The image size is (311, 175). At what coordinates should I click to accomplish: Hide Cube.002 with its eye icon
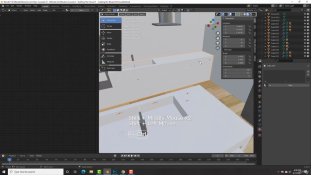click(x=305, y=24)
